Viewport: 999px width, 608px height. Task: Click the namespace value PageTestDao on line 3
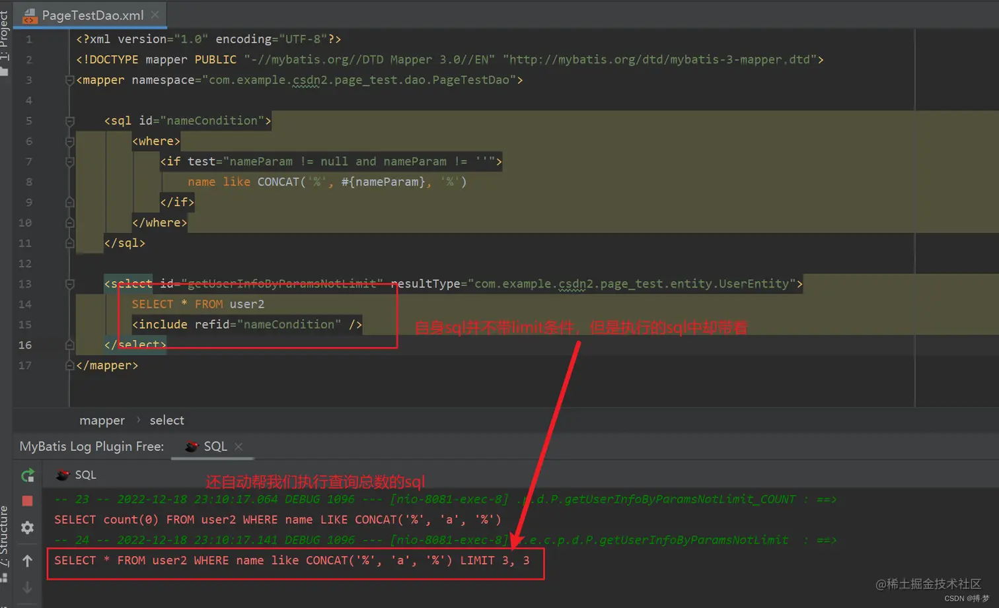coord(363,80)
